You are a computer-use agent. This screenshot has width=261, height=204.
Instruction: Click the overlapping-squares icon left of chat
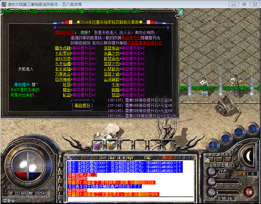pos(61,181)
